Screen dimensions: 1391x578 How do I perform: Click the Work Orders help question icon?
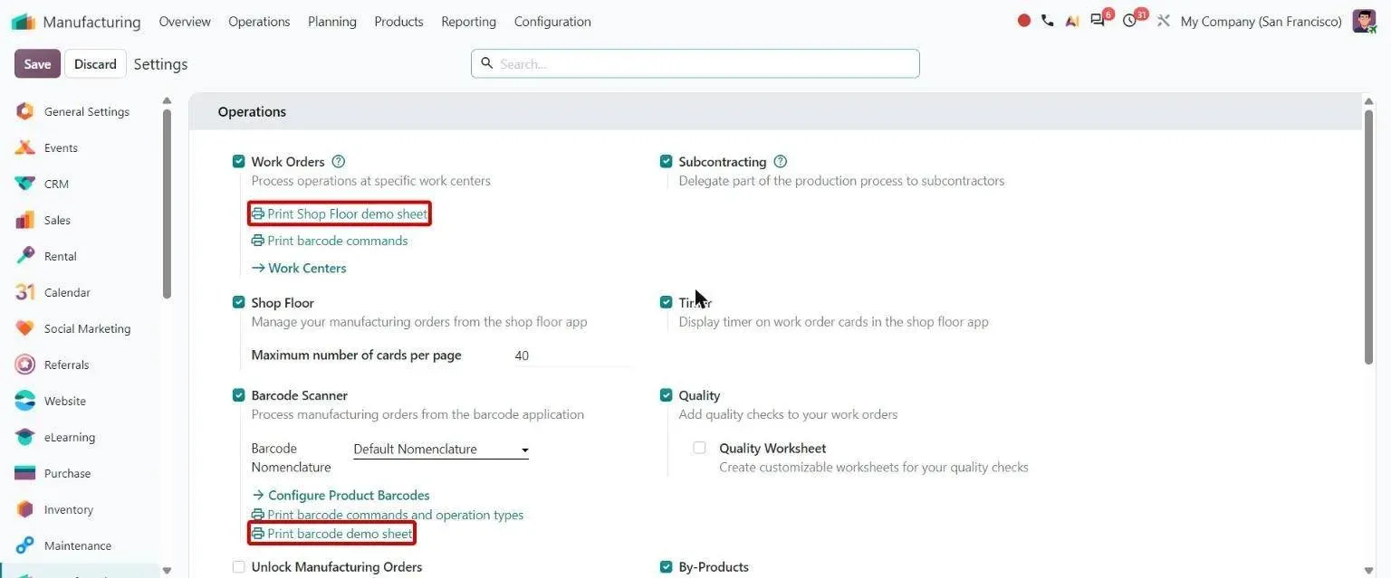click(339, 162)
